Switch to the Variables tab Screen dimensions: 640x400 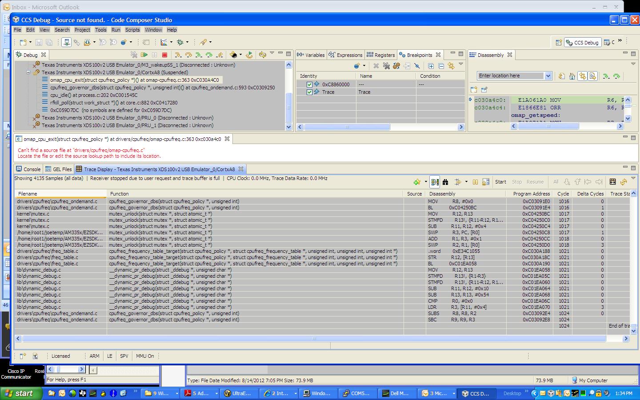(x=311, y=55)
